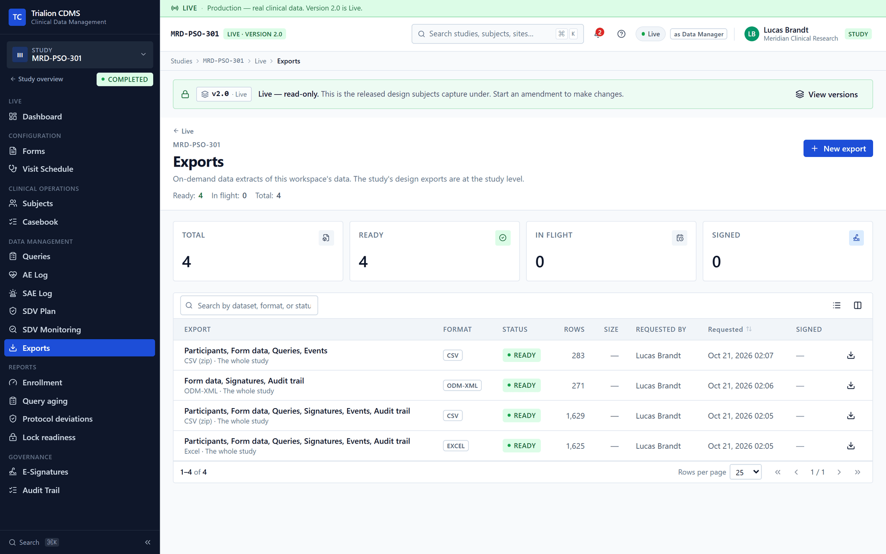Open the as Data Manager role selector
Image resolution: width=886 pixels, height=554 pixels.
(698, 34)
